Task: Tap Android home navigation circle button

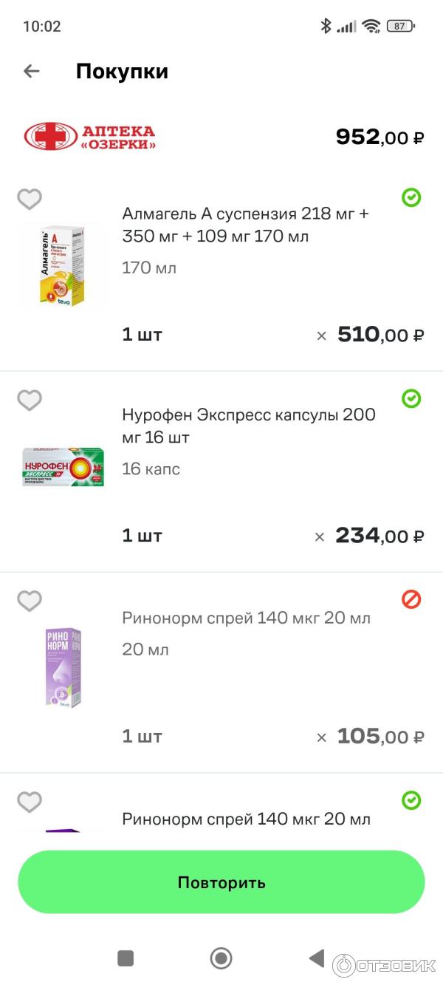Action: (x=221, y=958)
